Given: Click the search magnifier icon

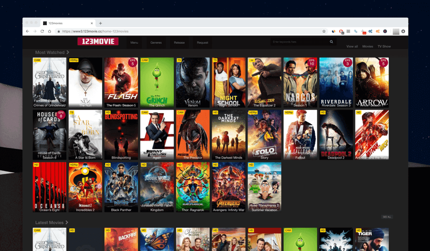Looking at the screenshot, I should (x=331, y=42).
